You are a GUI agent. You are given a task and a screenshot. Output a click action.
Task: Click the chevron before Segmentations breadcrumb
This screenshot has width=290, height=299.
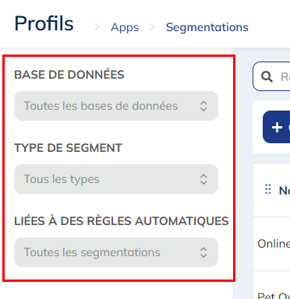point(153,27)
